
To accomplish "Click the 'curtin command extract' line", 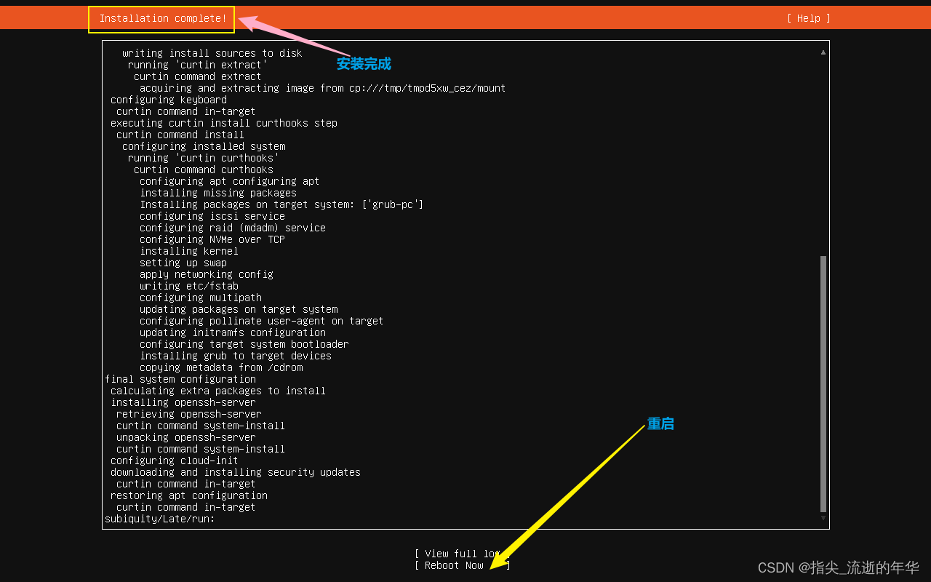I will click(x=197, y=76).
